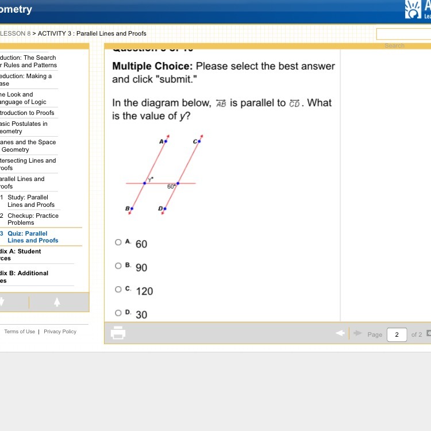
Task: Select answer C radio button for 120
Action: click(118, 289)
